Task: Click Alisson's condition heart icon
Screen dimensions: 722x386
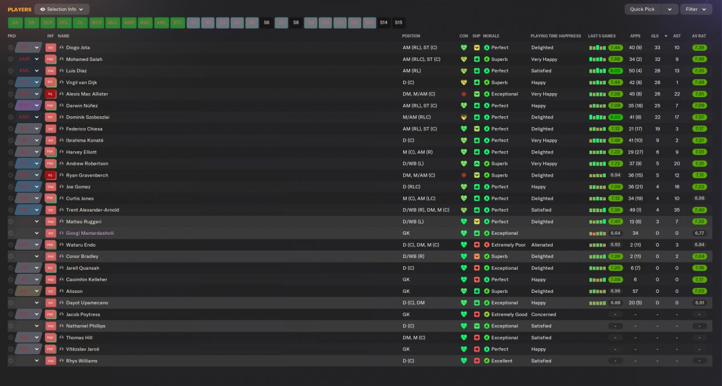Action: 464,291
